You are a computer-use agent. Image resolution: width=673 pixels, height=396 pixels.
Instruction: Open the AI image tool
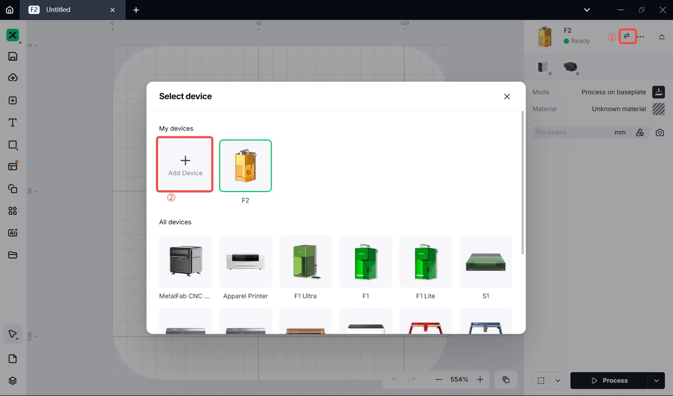click(13, 233)
